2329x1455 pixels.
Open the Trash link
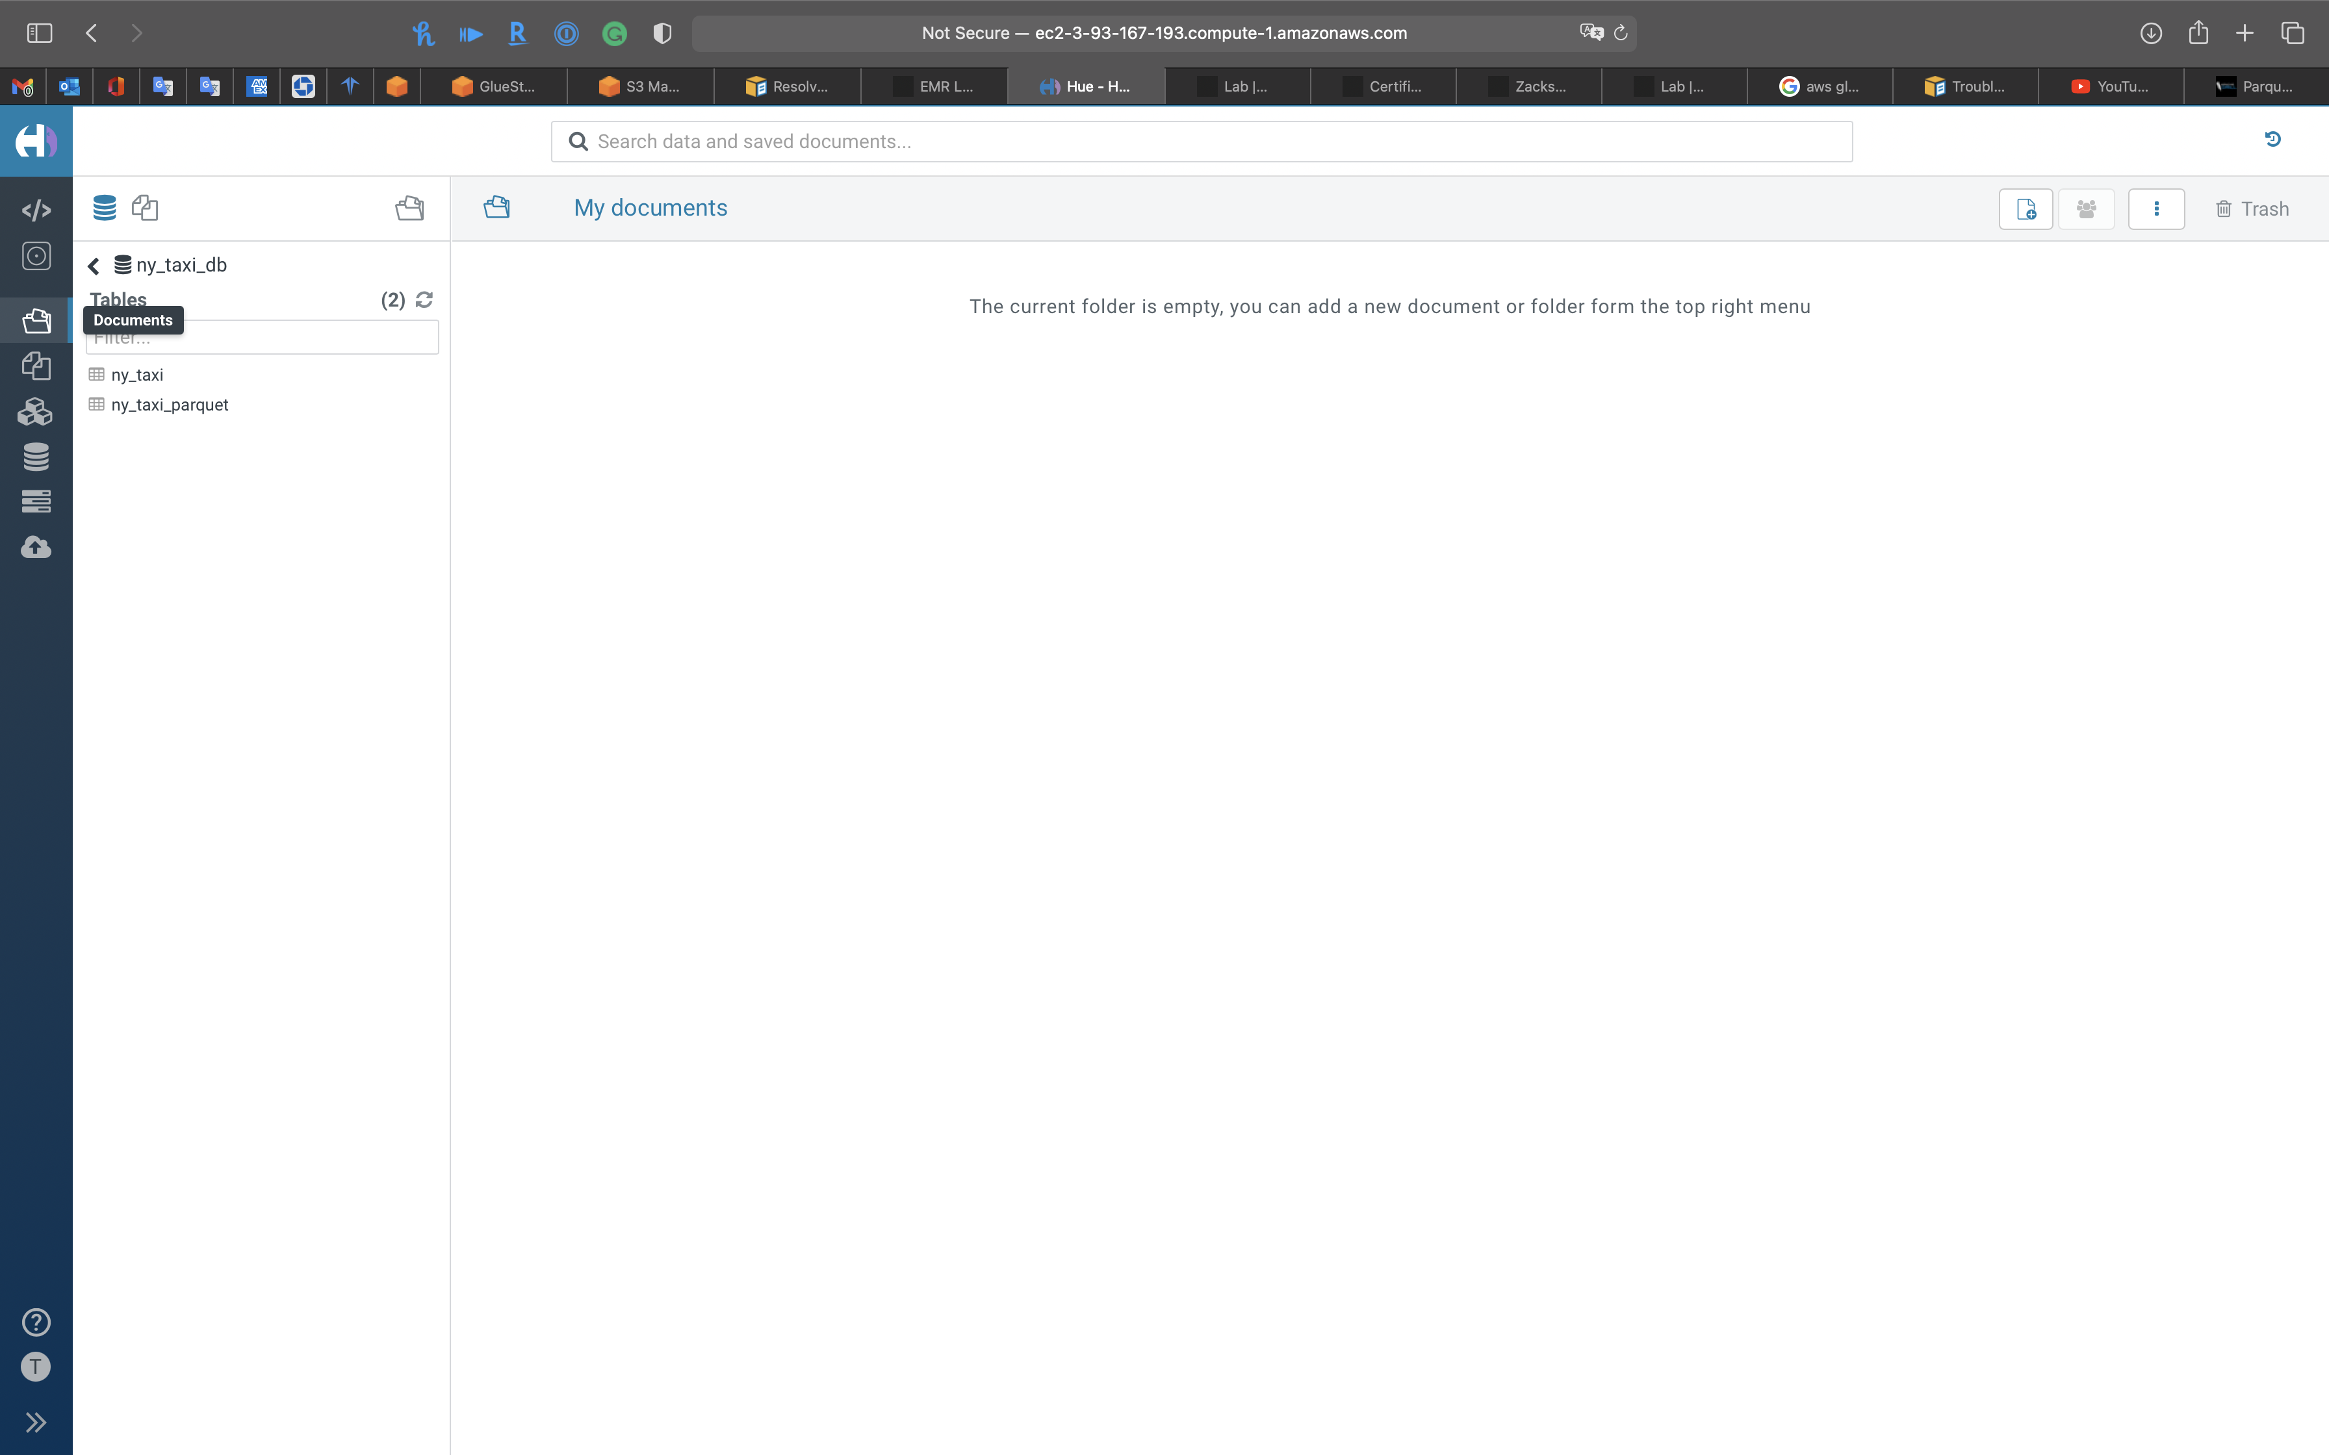point(2252,209)
